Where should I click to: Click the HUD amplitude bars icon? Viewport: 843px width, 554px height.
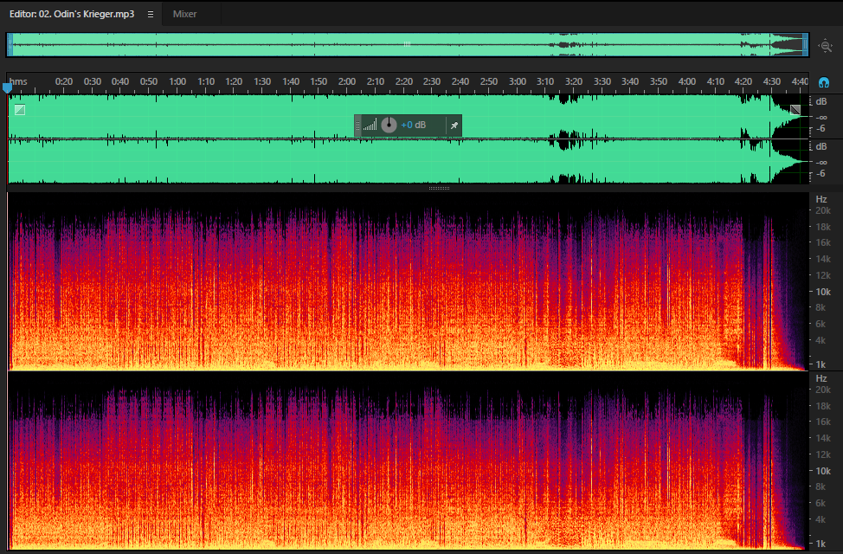click(370, 126)
